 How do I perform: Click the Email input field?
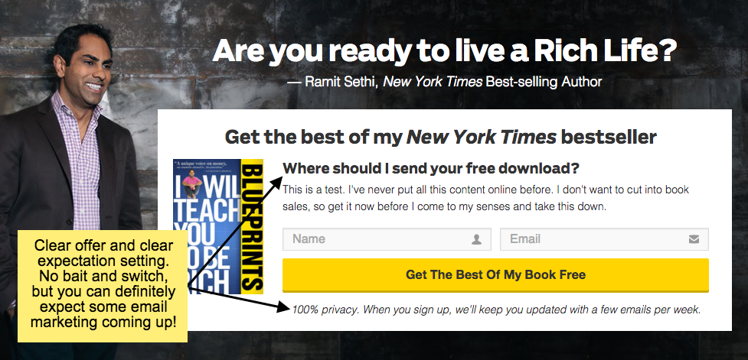[x=604, y=239]
